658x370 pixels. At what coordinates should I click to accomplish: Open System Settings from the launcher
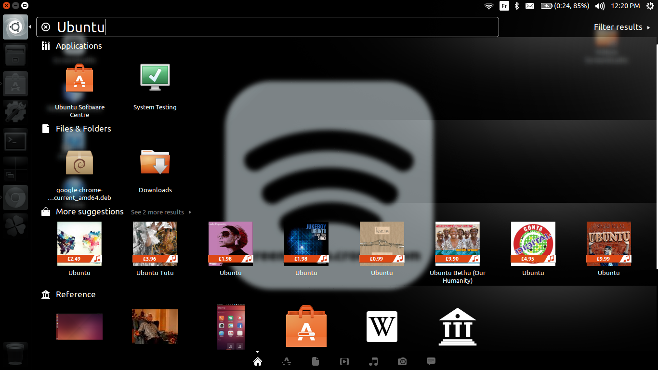pyautogui.click(x=15, y=112)
